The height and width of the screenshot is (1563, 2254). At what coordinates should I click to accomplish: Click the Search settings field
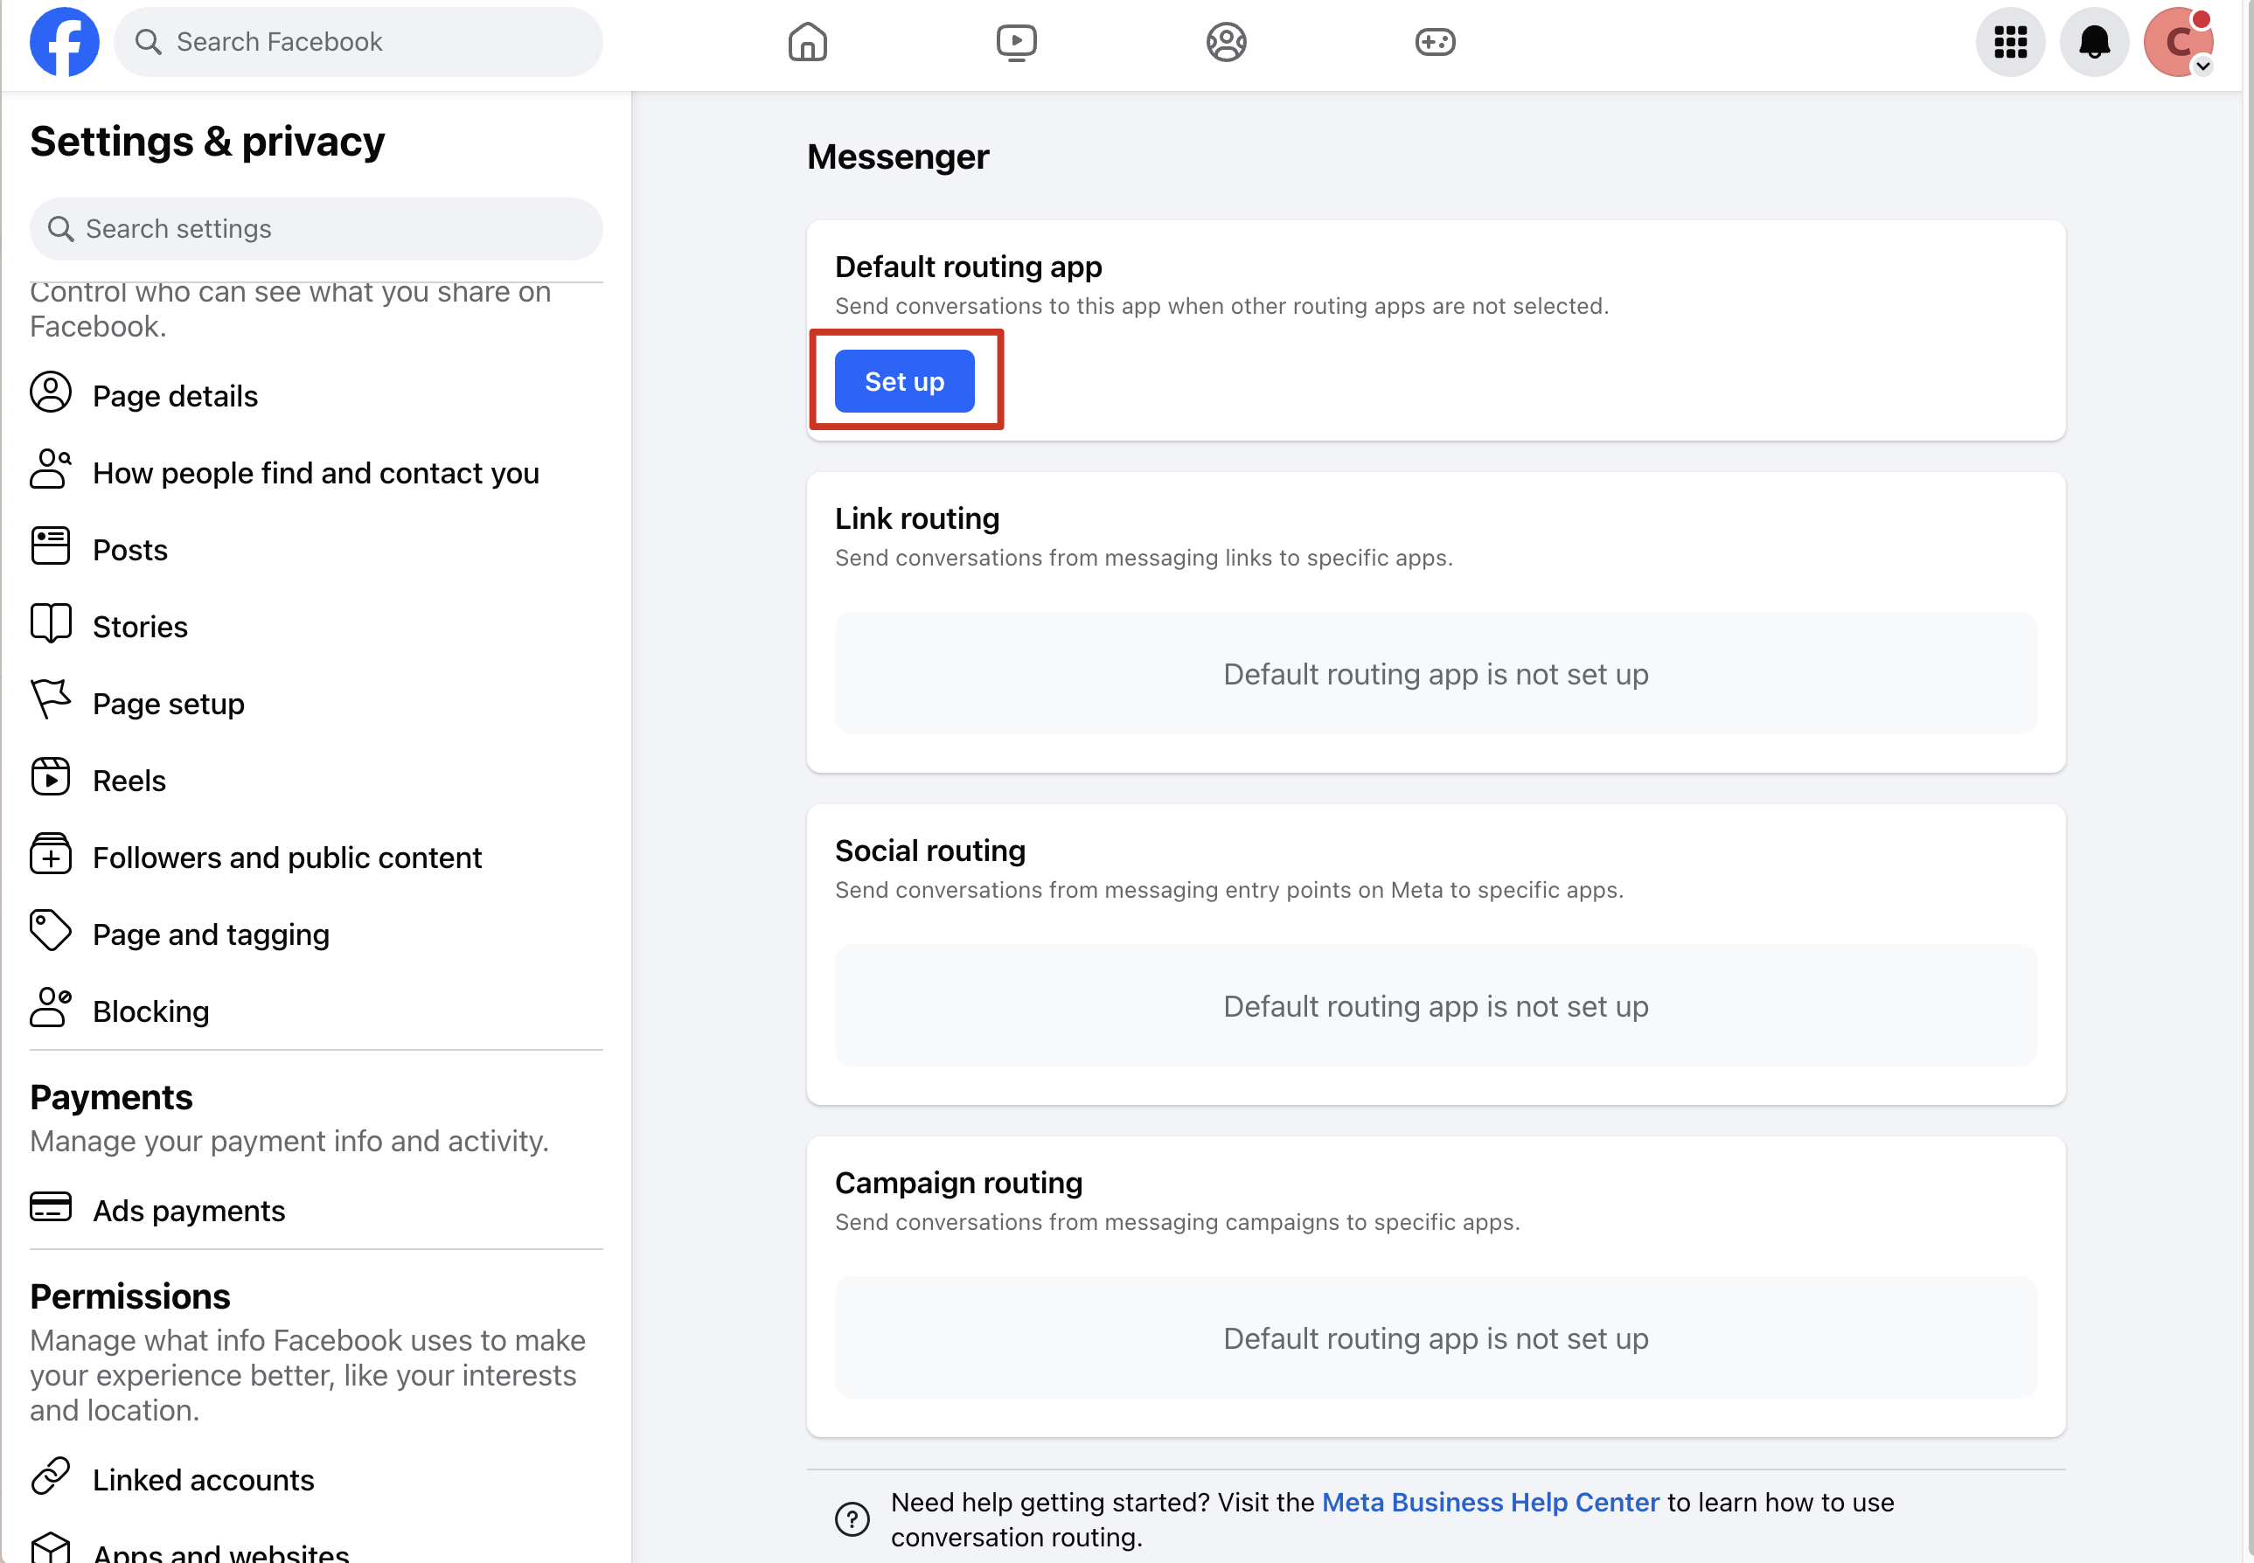[x=317, y=229]
